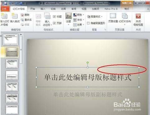Select the fourth layout thumbnail in pane

pos(12,75)
